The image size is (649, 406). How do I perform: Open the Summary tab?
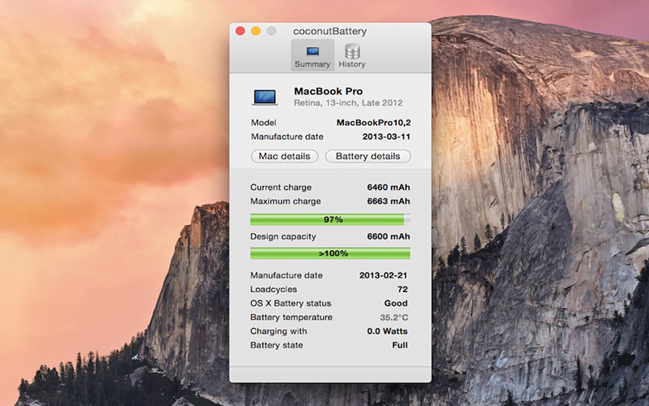(x=312, y=55)
